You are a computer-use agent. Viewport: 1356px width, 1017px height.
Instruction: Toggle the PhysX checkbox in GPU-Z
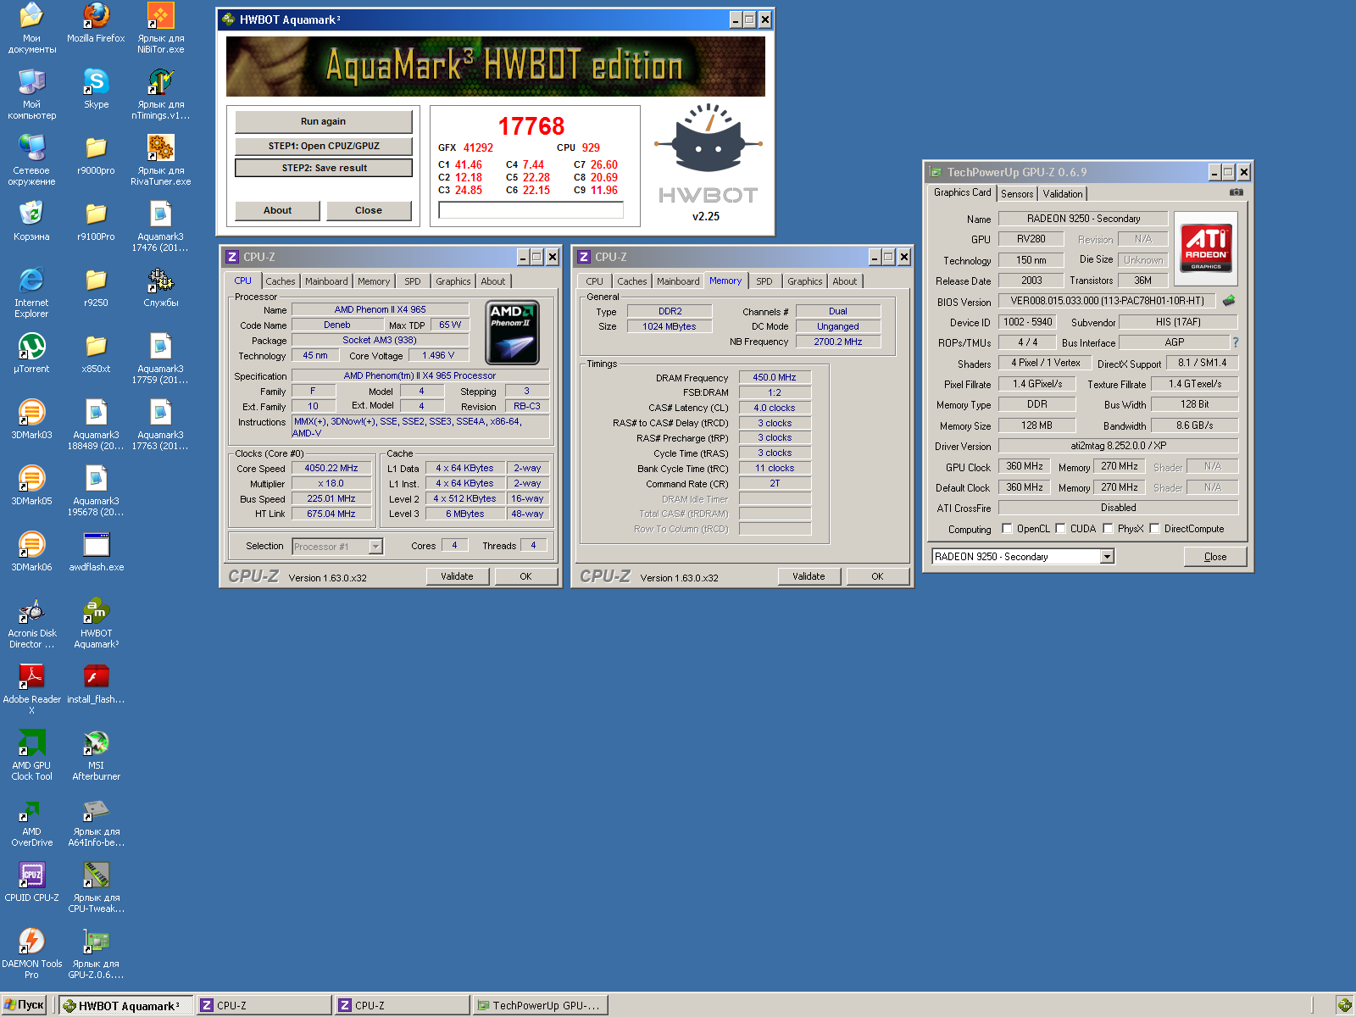point(1108,528)
